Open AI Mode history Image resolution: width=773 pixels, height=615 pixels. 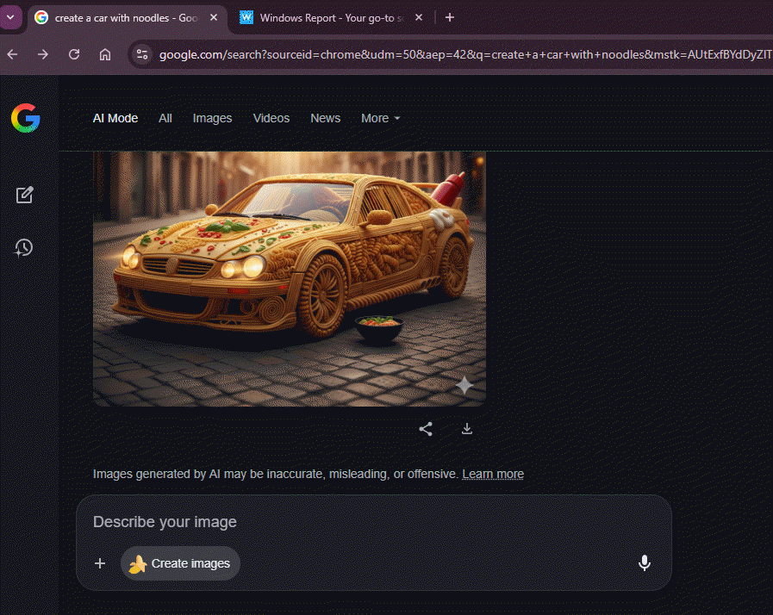click(x=23, y=247)
